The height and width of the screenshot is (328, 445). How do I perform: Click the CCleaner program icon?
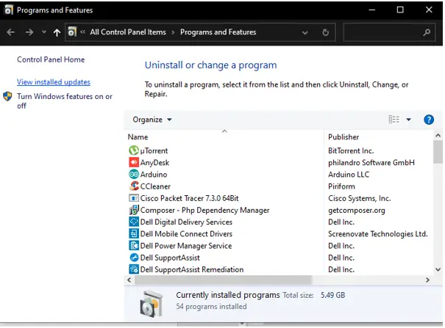pos(134,186)
